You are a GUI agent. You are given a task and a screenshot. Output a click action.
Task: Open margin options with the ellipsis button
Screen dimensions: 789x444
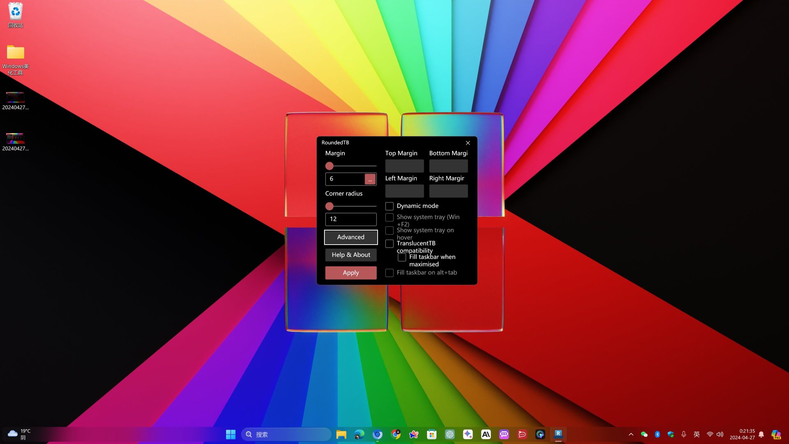click(370, 179)
